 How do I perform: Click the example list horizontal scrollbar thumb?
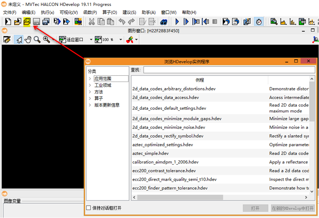pyautogui.click(x=180, y=197)
